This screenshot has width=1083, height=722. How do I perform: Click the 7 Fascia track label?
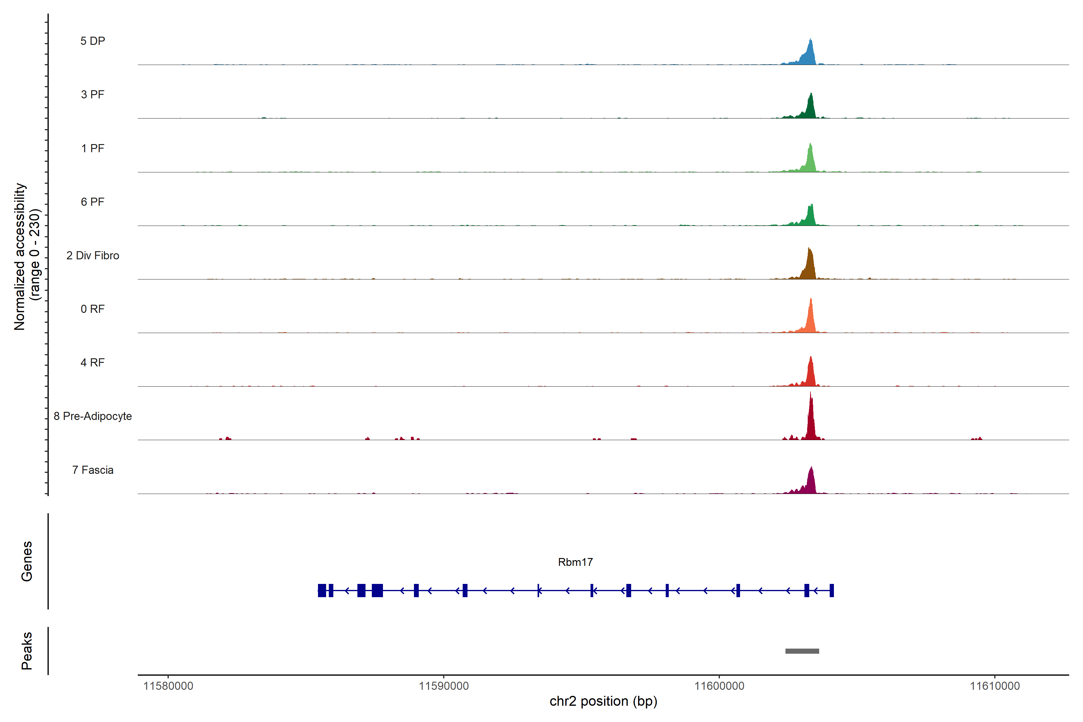point(93,470)
